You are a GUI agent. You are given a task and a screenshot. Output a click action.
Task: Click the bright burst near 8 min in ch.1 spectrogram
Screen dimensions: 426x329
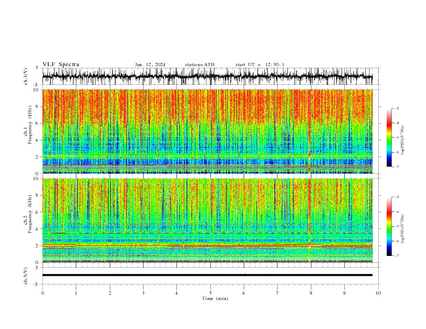click(x=309, y=131)
